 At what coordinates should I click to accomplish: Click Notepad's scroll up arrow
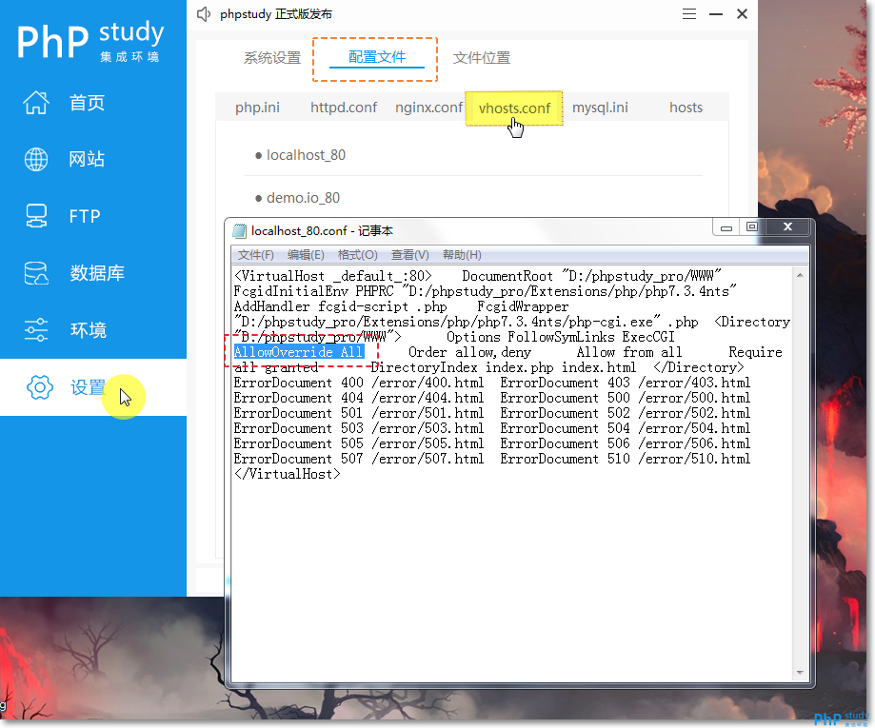(800, 275)
